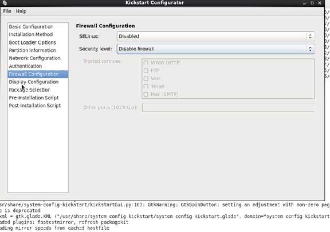
Task: Open the Help menu
Action: click(21, 11)
